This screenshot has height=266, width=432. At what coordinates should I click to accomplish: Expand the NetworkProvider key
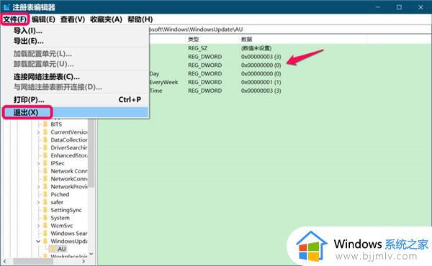tap(38, 187)
